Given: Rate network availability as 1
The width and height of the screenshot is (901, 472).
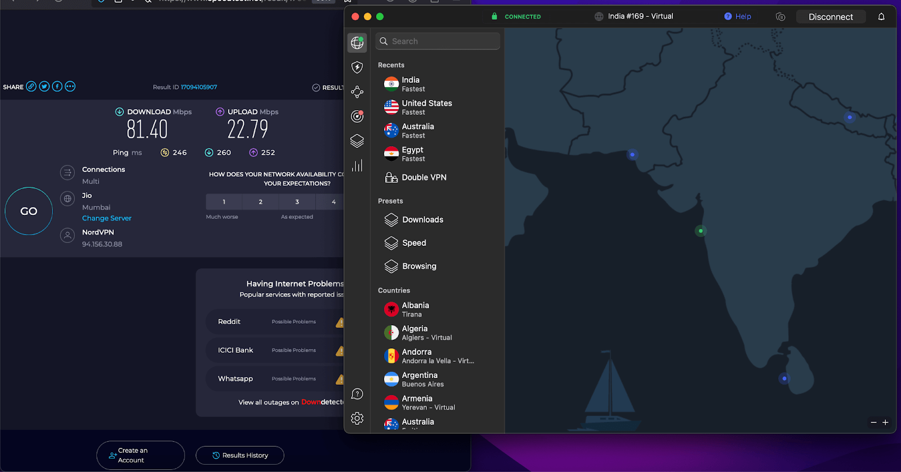Looking at the screenshot, I should [224, 202].
